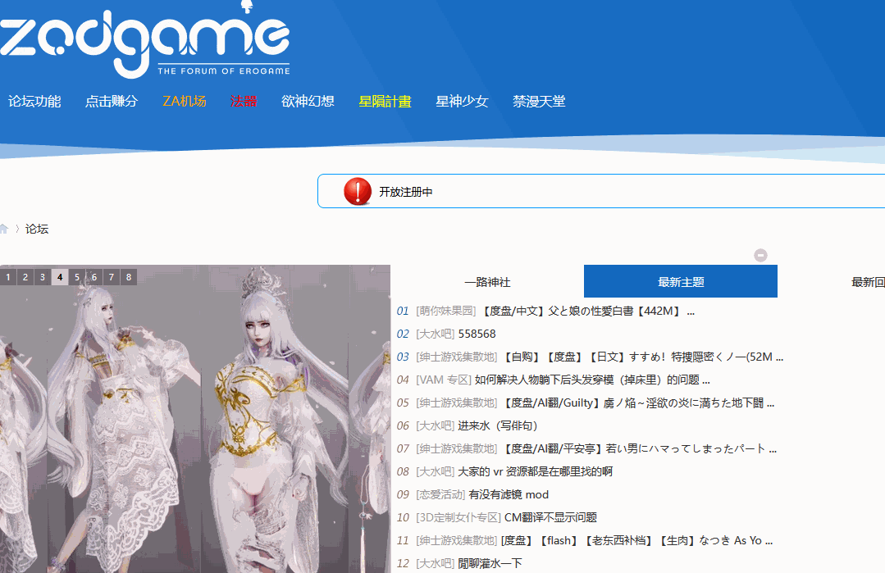Image resolution: width=885 pixels, height=573 pixels.
Task: Open 星隕計畫 in the navigation bar
Action: click(x=385, y=102)
